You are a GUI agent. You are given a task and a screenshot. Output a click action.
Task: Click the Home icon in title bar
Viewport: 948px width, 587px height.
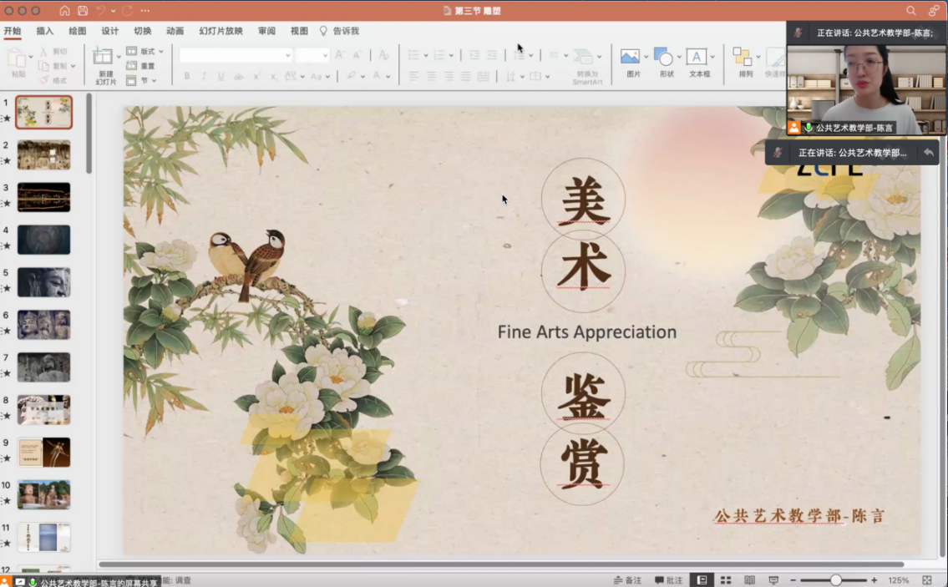pos(65,11)
